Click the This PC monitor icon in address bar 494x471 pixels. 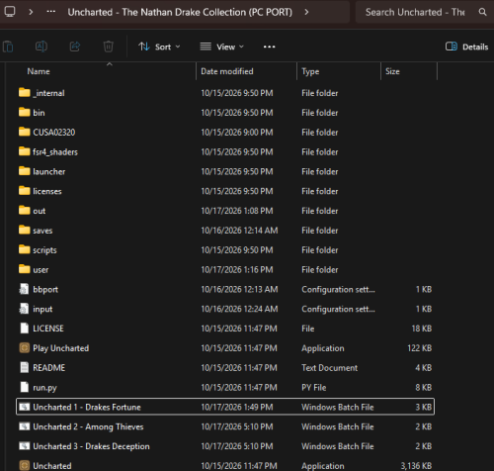[x=10, y=12]
